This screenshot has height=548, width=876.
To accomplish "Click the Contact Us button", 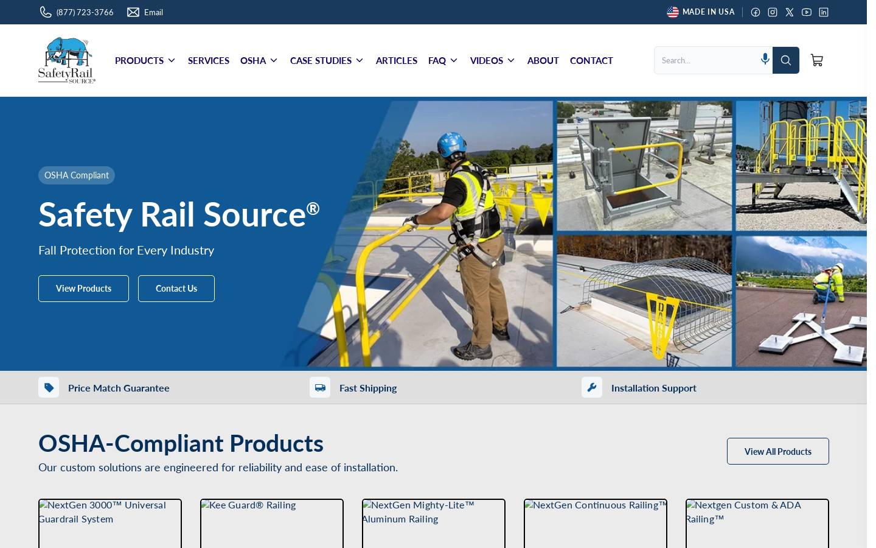I will pyautogui.click(x=176, y=289).
